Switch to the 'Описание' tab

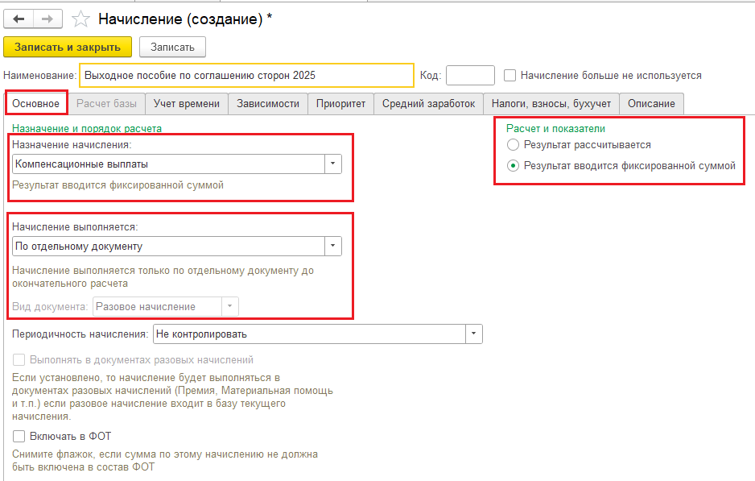tap(652, 103)
